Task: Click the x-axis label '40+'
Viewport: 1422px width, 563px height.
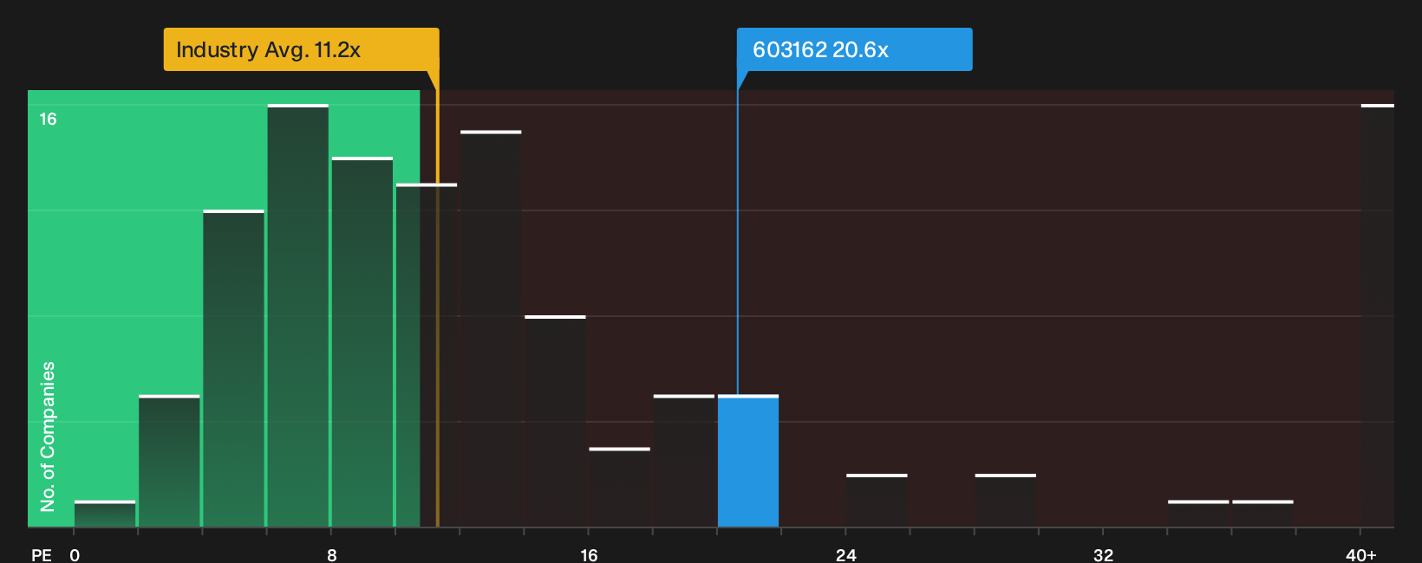Action: tap(1361, 555)
